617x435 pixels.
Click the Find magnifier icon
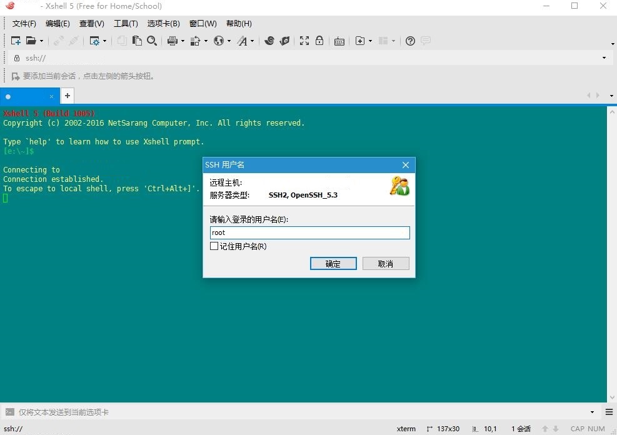click(x=152, y=41)
